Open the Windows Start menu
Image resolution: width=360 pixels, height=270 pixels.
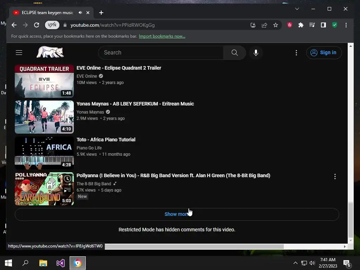[8, 263]
